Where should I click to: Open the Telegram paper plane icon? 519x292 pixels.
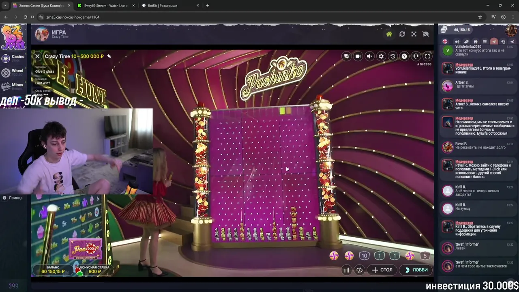tap(494, 42)
